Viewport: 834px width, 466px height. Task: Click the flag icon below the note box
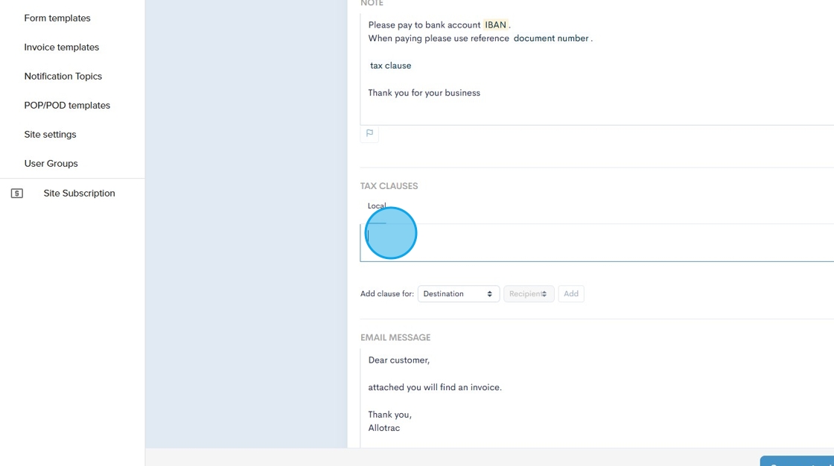[369, 134]
